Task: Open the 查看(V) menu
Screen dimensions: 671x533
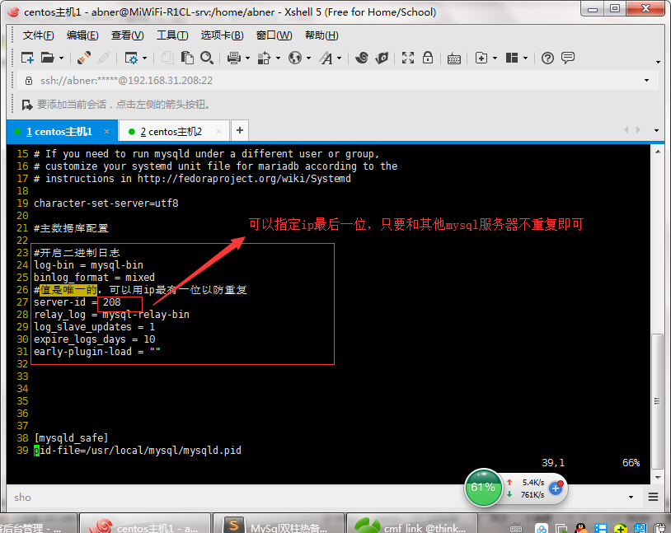Action: tap(128, 35)
